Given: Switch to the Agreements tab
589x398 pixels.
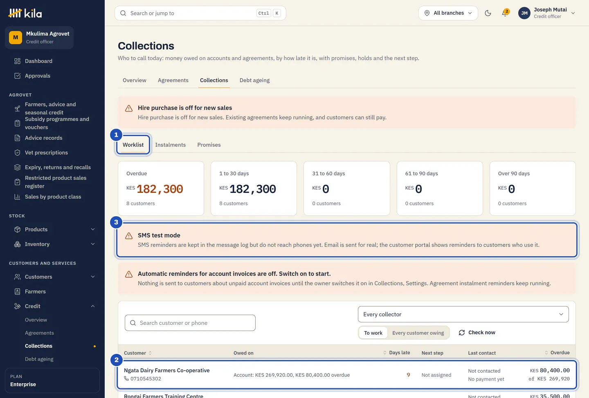Looking at the screenshot, I should click(173, 80).
